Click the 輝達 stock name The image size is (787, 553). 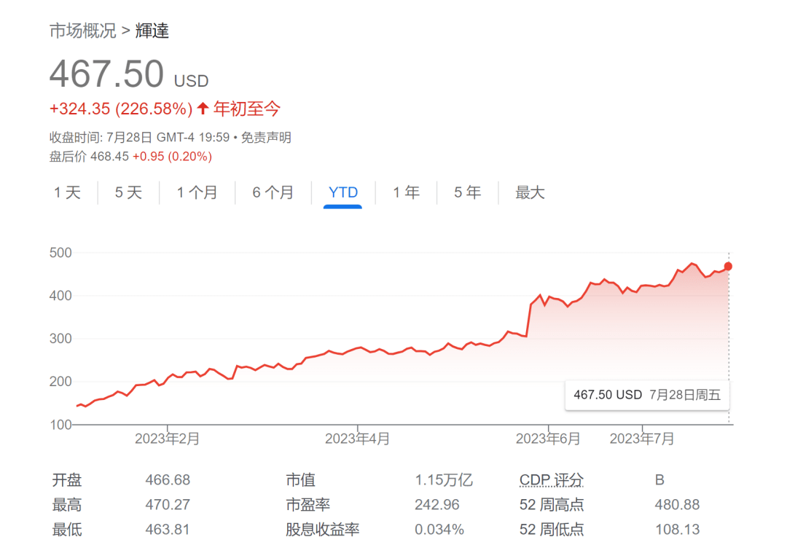[x=152, y=31]
